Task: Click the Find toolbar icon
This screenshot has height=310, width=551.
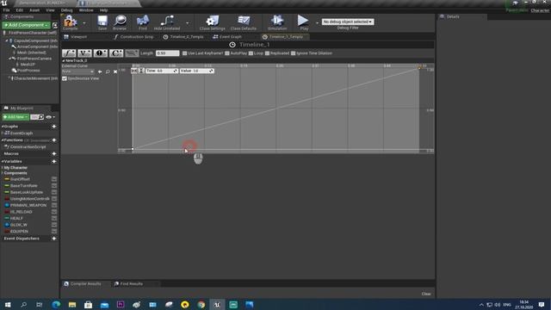Action: tap(143, 22)
